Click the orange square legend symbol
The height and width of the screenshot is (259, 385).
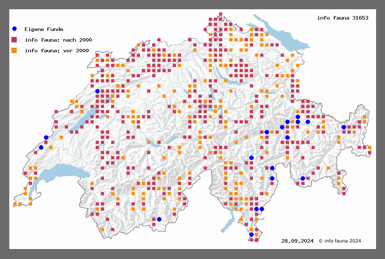[14, 51]
